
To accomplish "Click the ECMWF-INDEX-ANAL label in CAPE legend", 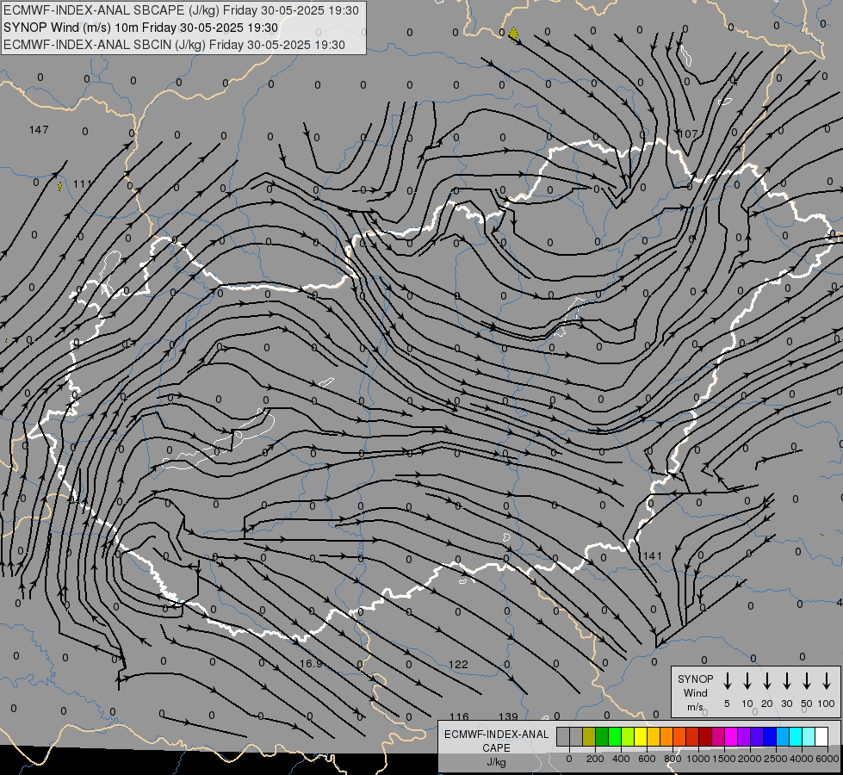I will coord(497,735).
